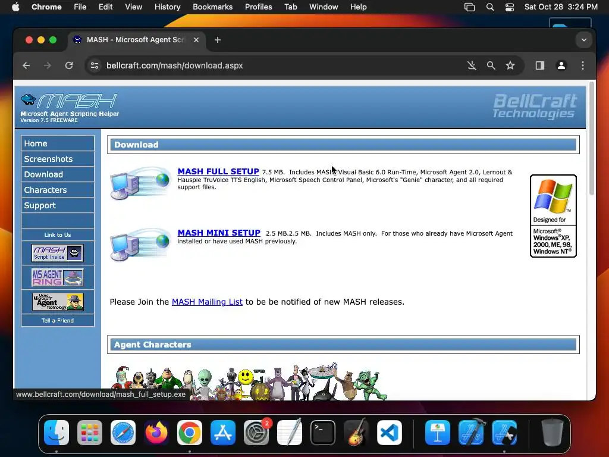Click the Tell a Friend link

pyautogui.click(x=58, y=321)
